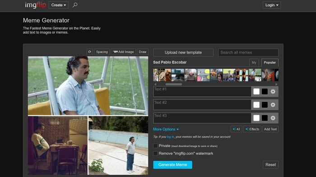This screenshot has width=316, height=177.
Task: Open black outline color swatch for Text #2
Action: pyautogui.click(x=265, y=105)
